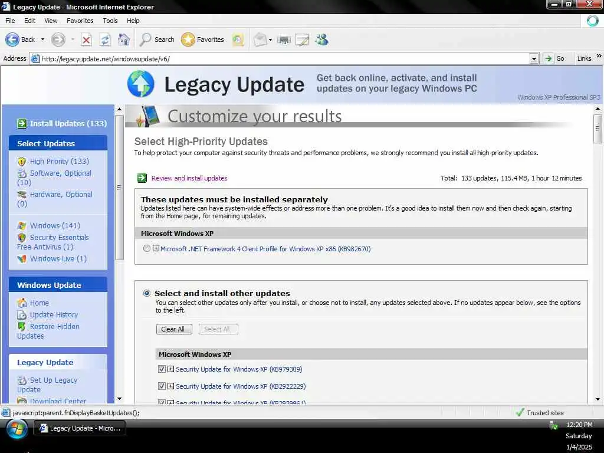Print the page with printer icon

(284, 40)
